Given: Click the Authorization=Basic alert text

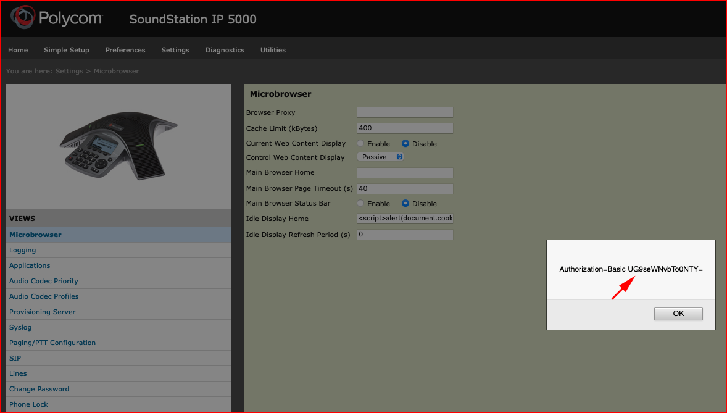Looking at the screenshot, I should [x=631, y=269].
